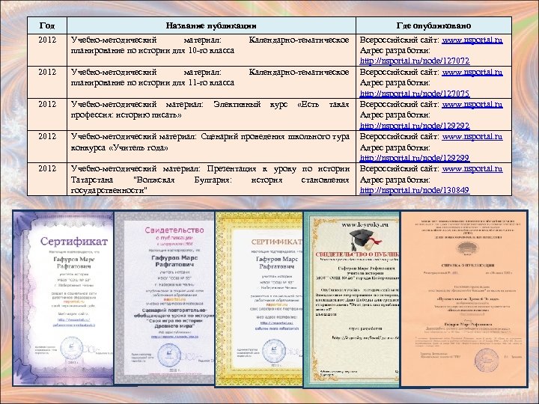Click 'Гафуров Марс Рафгатович' on purple certificate
Image resolution: width=539 pixels, height=404 pixels.
74,263
